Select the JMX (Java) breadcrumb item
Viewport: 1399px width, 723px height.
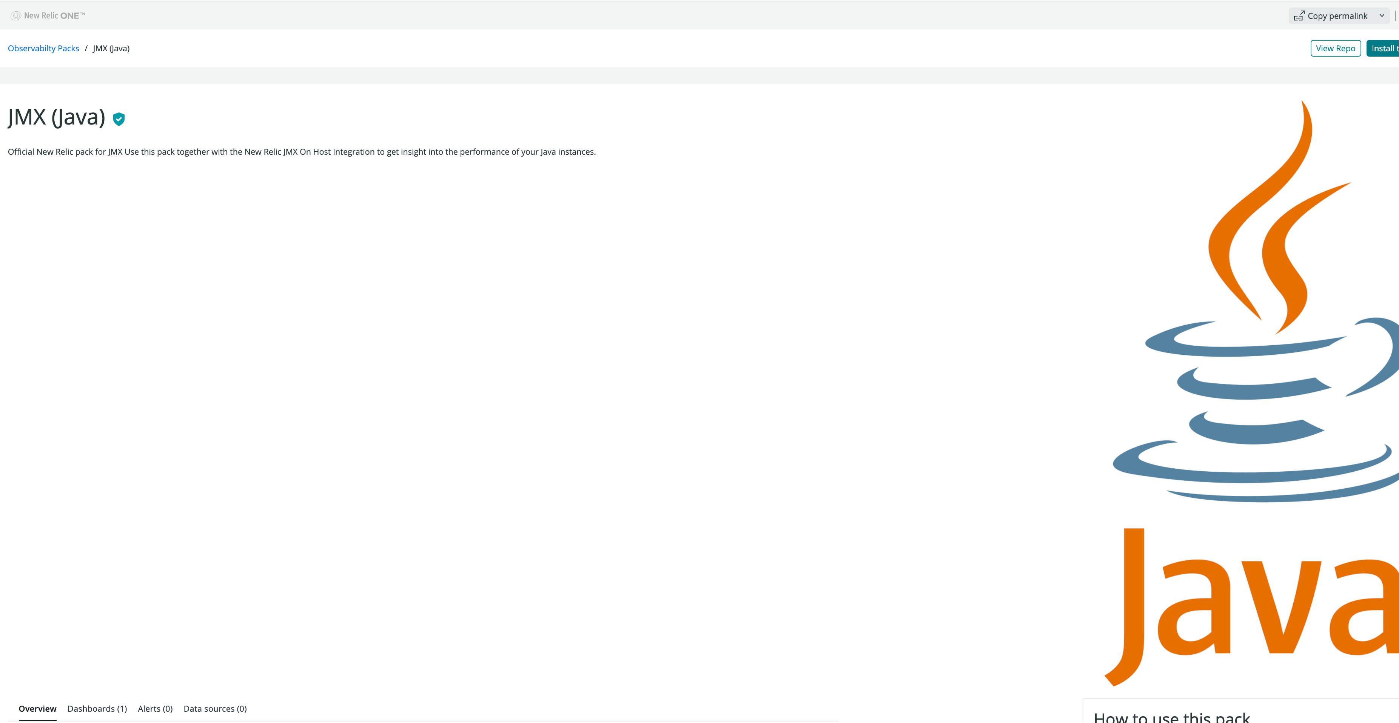pyautogui.click(x=111, y=48)
